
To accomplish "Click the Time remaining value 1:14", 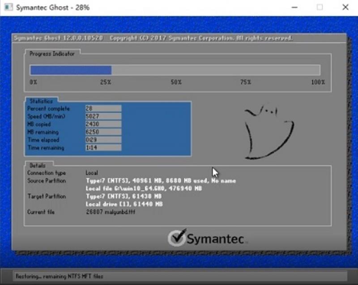I will point(103,148).
